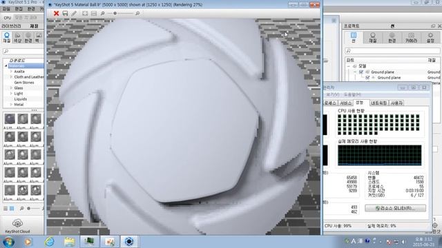Open the 환경 menu in the KeyShot menu bar
This screenshot has width=442, height=248.
[x=31, y=9]
